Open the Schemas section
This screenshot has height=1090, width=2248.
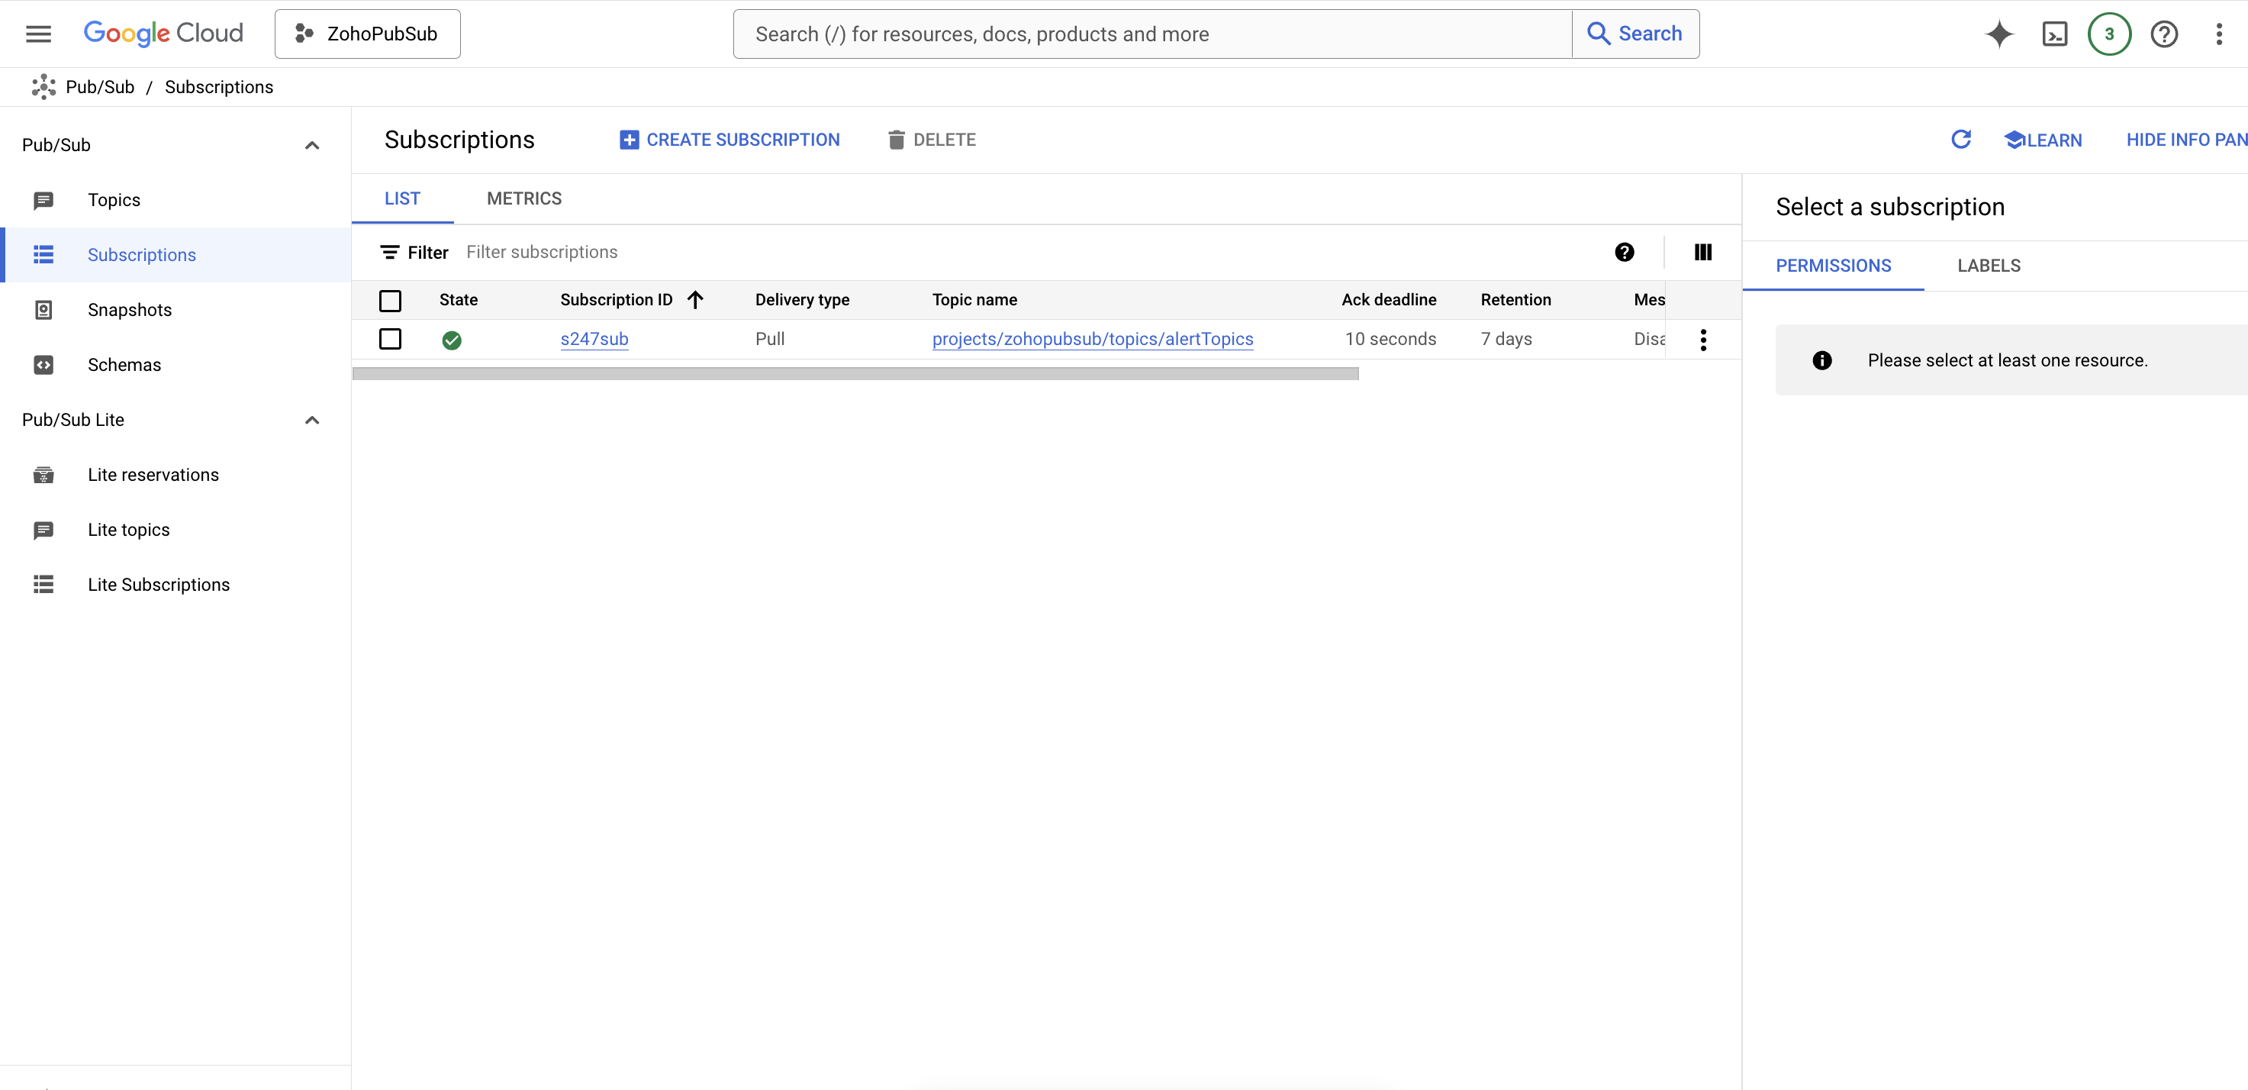pos(124,364)
